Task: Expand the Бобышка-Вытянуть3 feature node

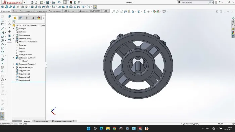Action: [x=14, y=64]
